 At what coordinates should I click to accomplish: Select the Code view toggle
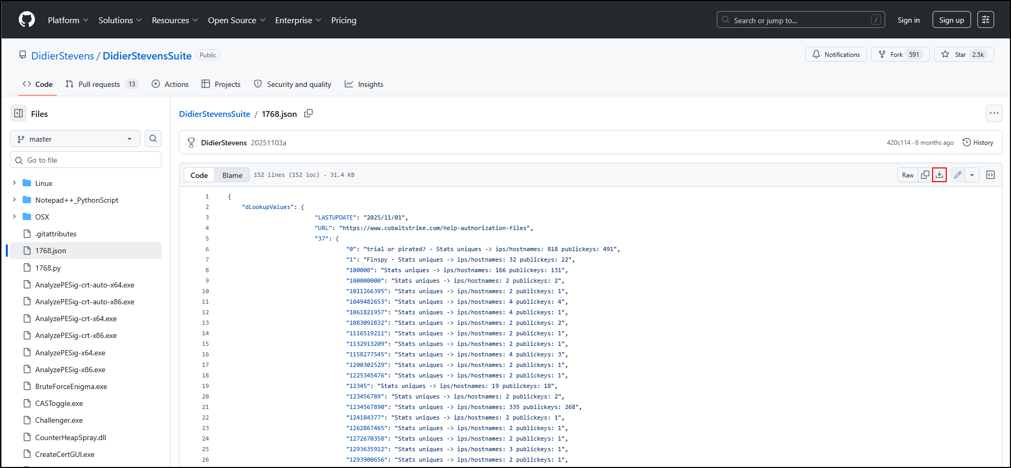pos(199,175)
